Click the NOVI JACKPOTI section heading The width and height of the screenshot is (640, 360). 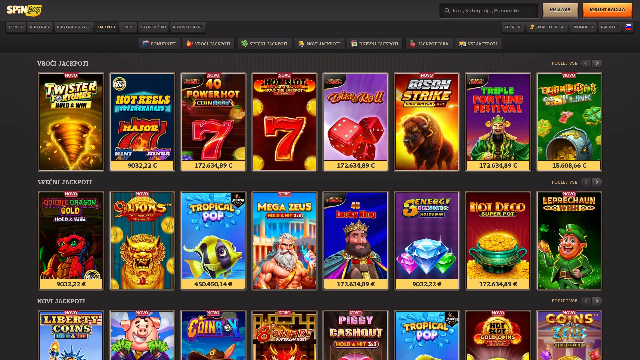61,301
